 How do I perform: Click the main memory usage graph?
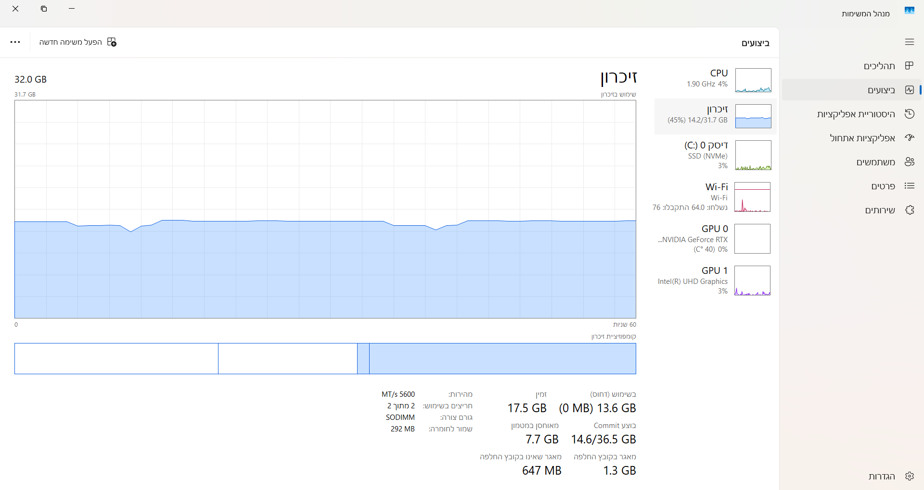tap(325, 209)
